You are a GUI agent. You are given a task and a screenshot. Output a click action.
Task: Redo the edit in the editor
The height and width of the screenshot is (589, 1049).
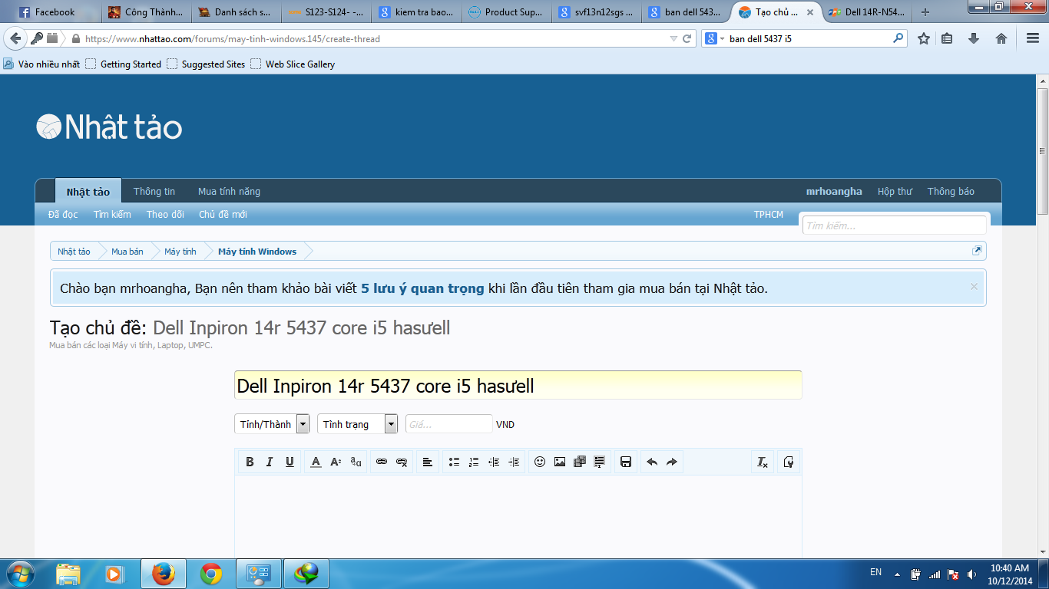point(672,462)
